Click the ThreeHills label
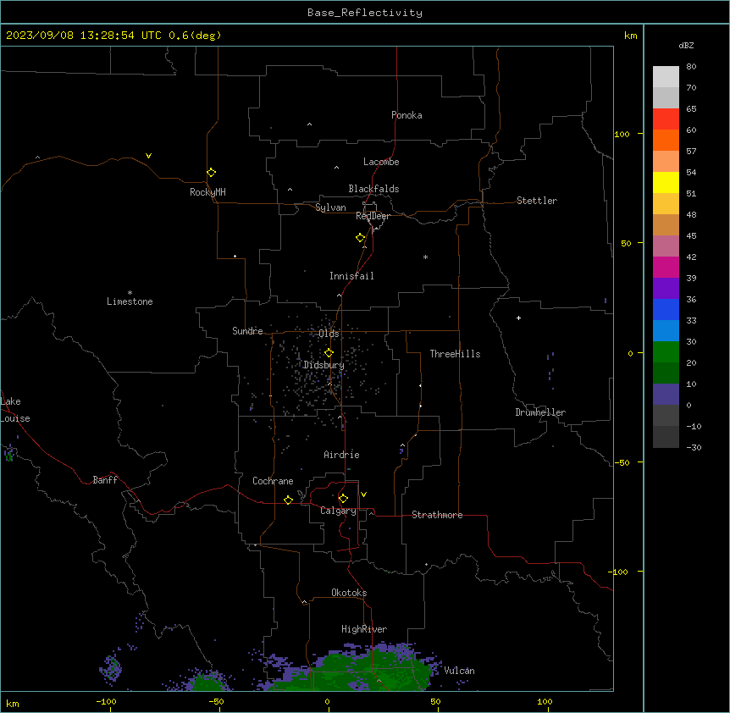This screenshot has width=730, height=713. click(455, 354)
